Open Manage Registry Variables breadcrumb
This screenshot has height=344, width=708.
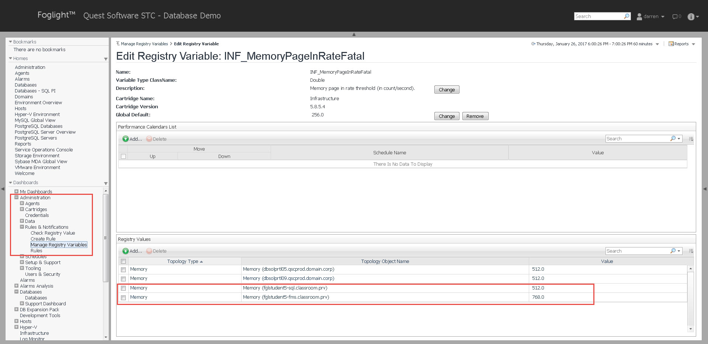pyautogui.click(x=144, y=44)
